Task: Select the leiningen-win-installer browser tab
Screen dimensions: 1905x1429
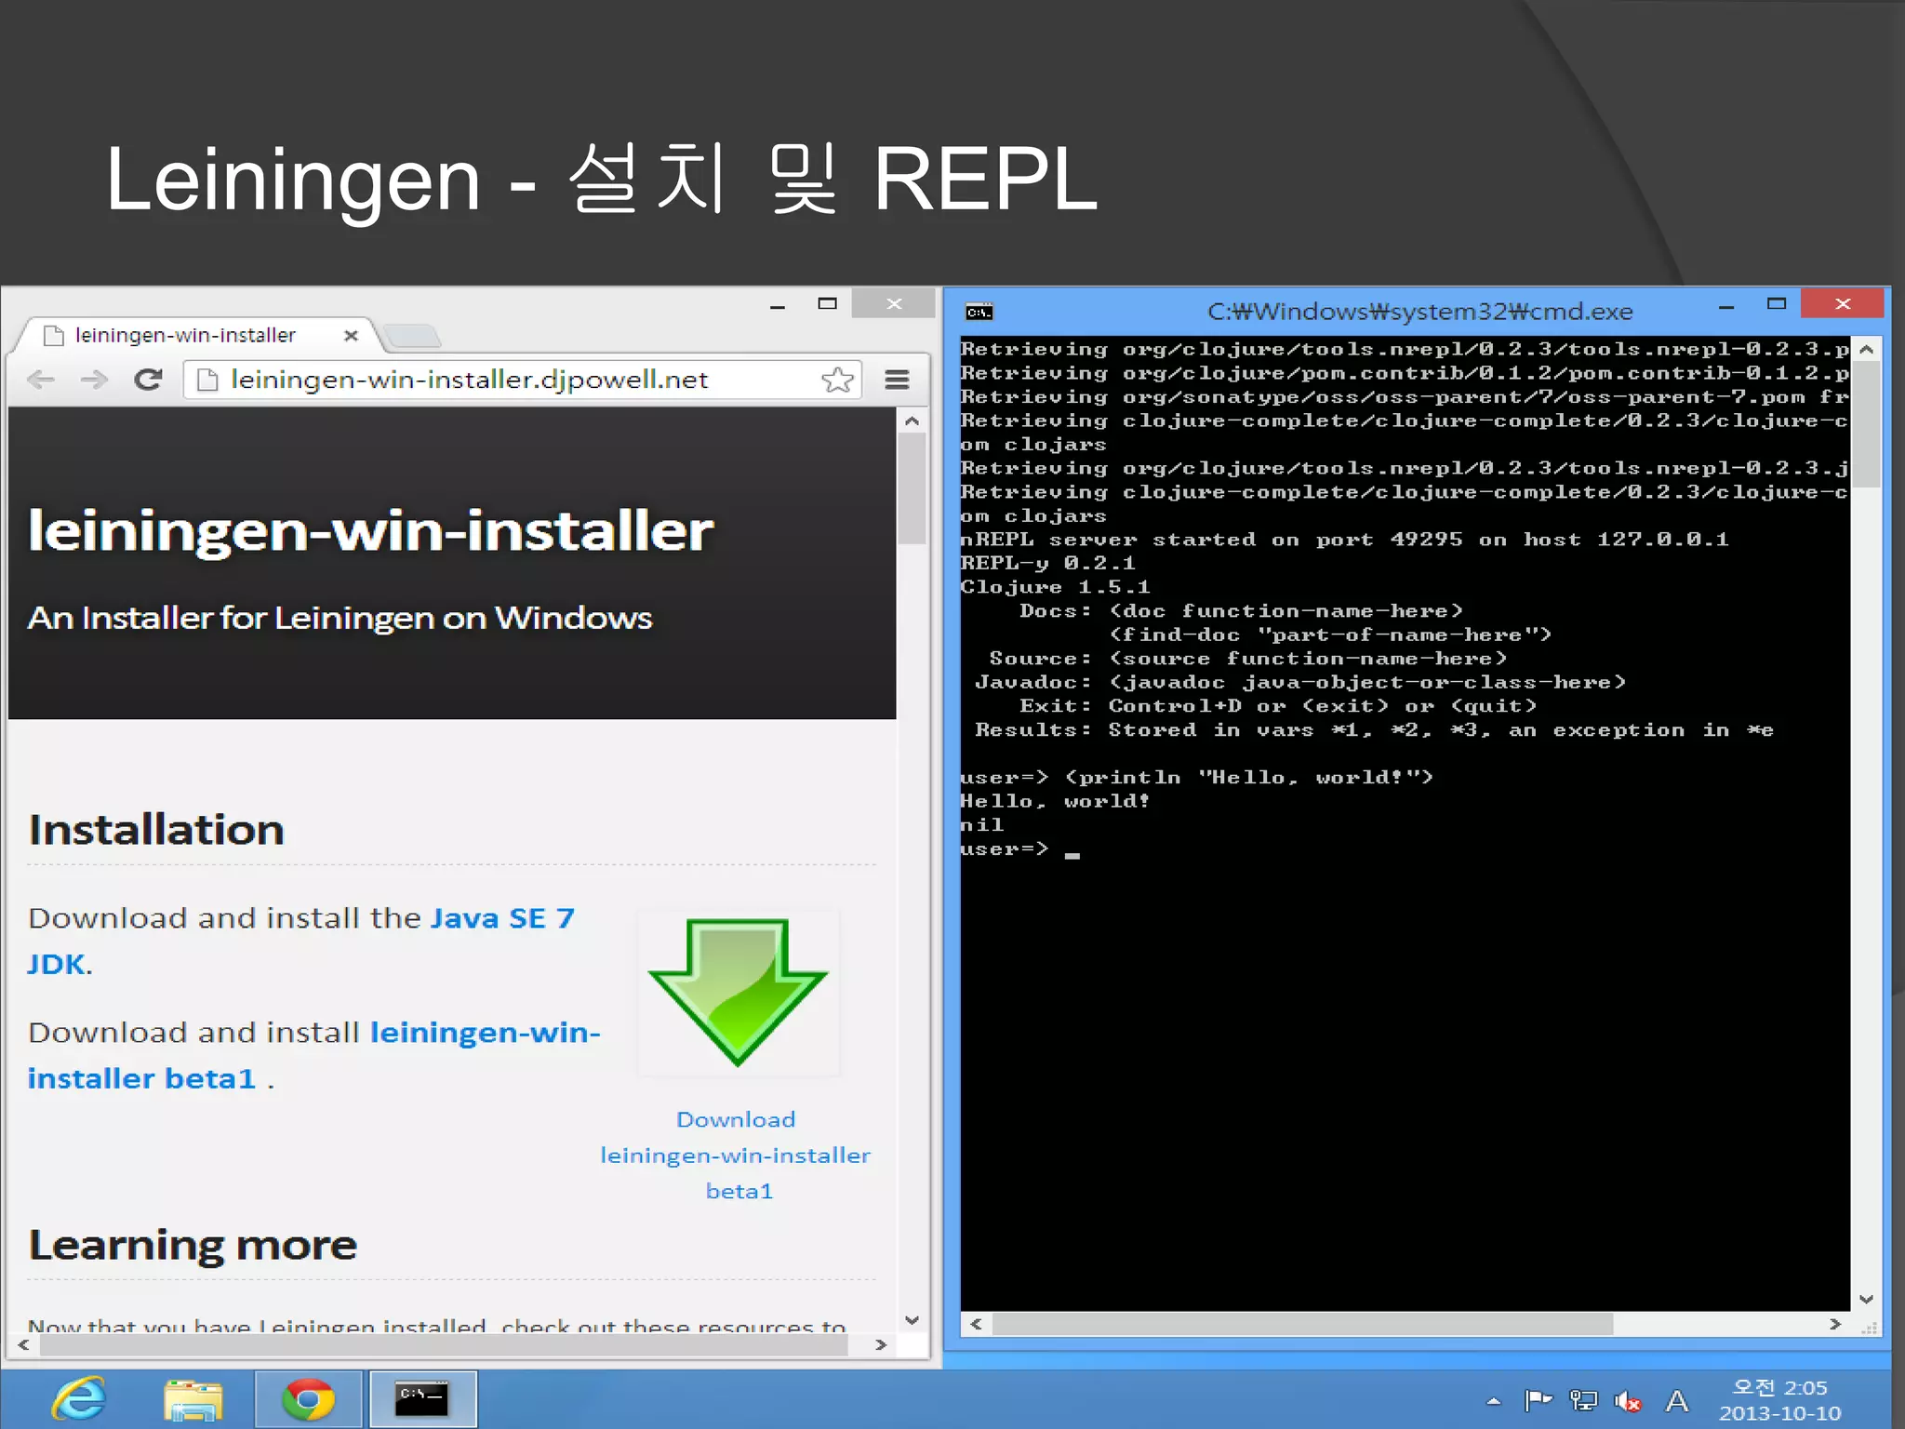Action: coord(191,335)
